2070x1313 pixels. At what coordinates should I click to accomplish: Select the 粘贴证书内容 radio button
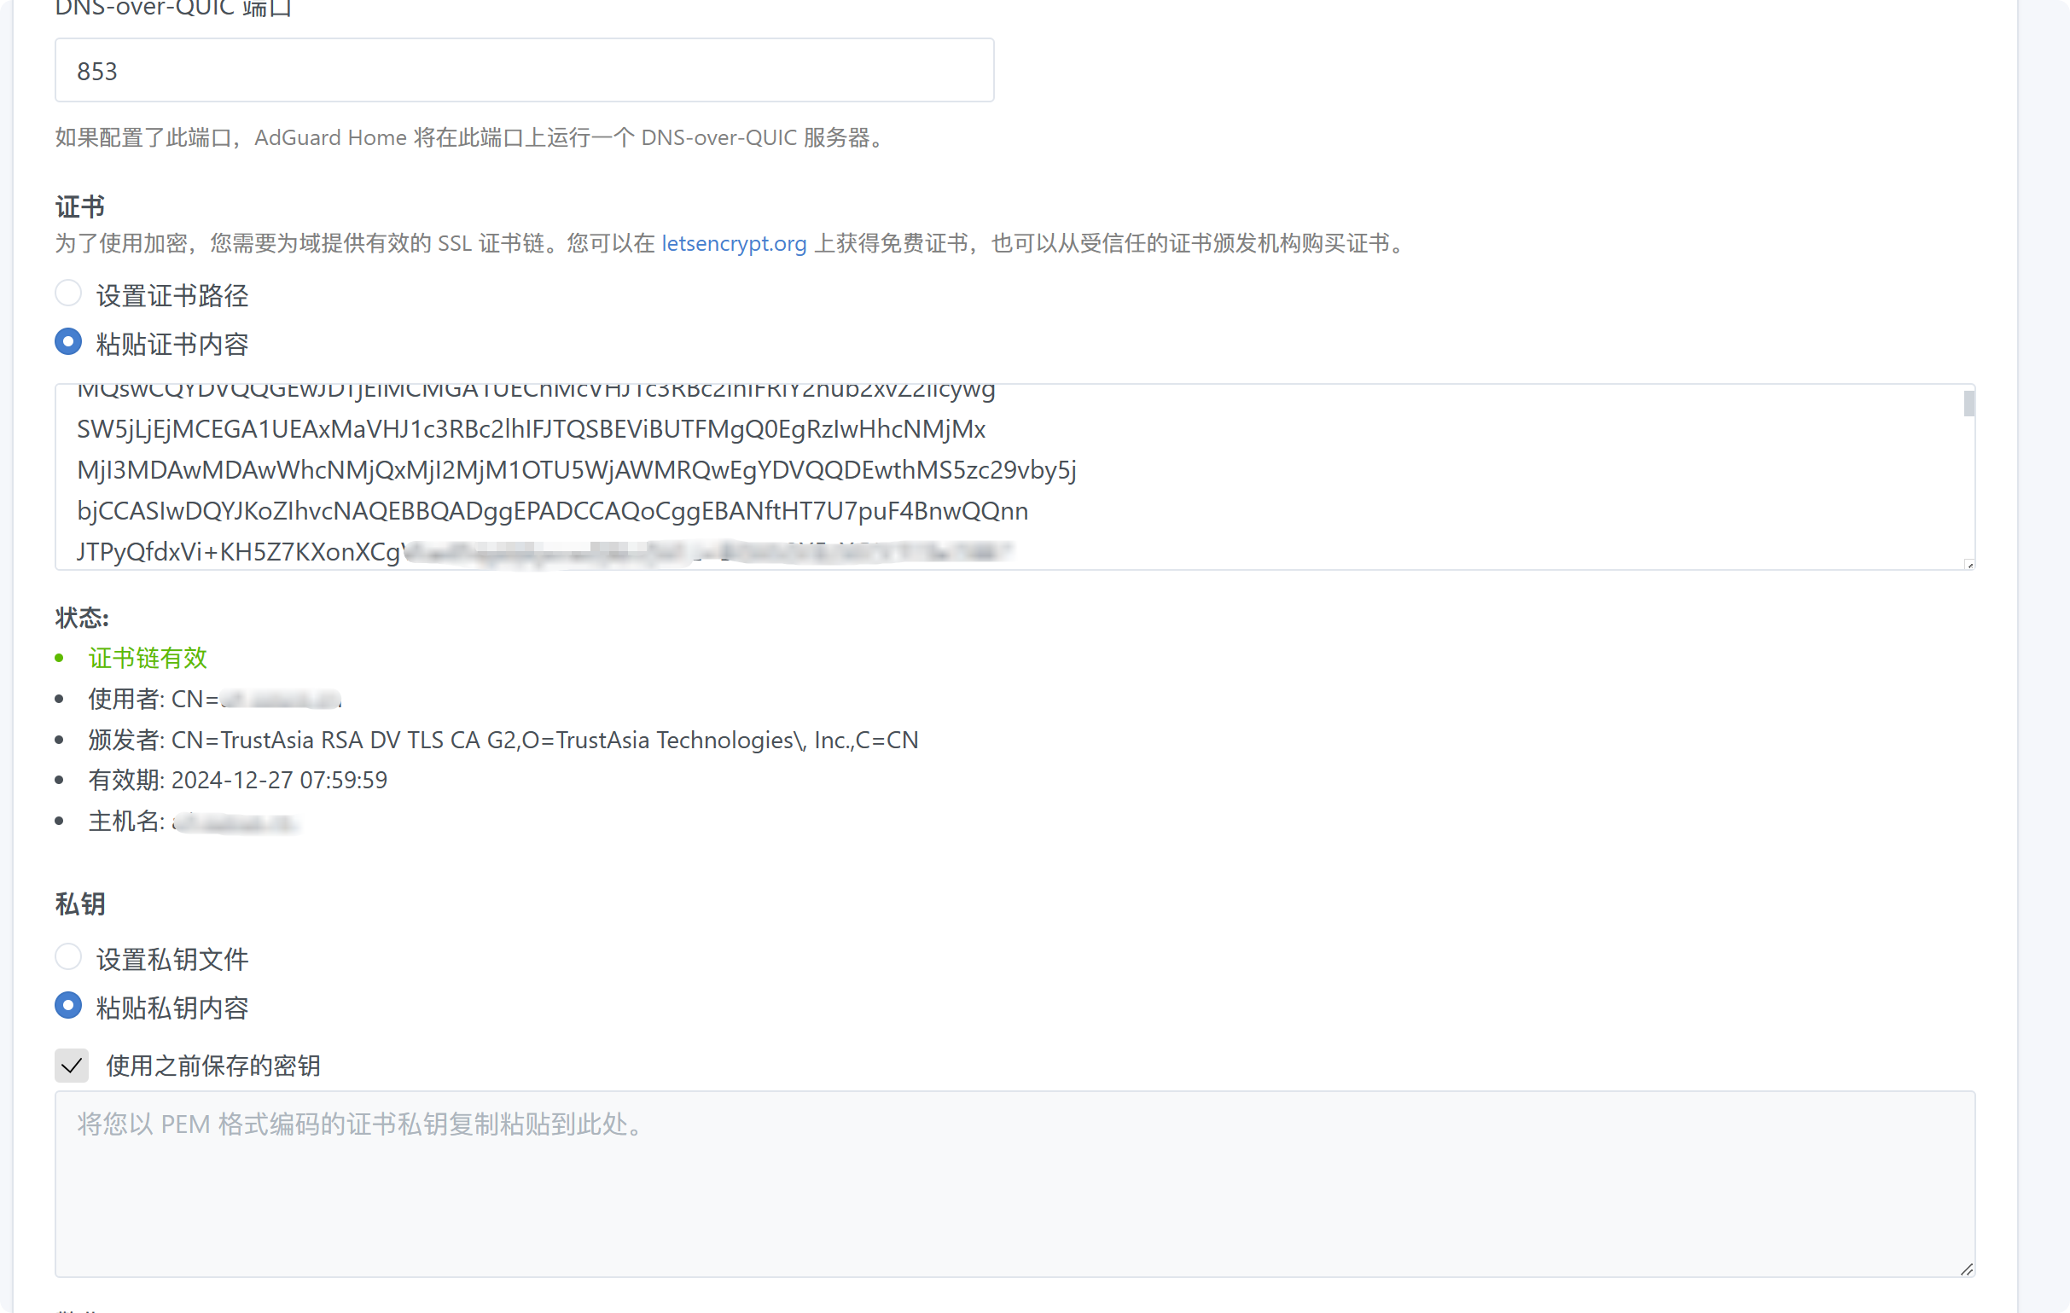pyautogui.click(x=68, y=342)
